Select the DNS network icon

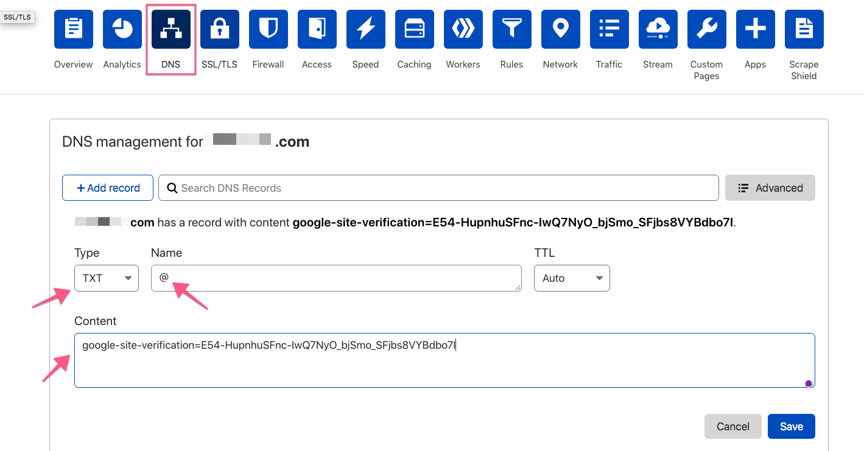pyautogui.click(x=171, y=29)
